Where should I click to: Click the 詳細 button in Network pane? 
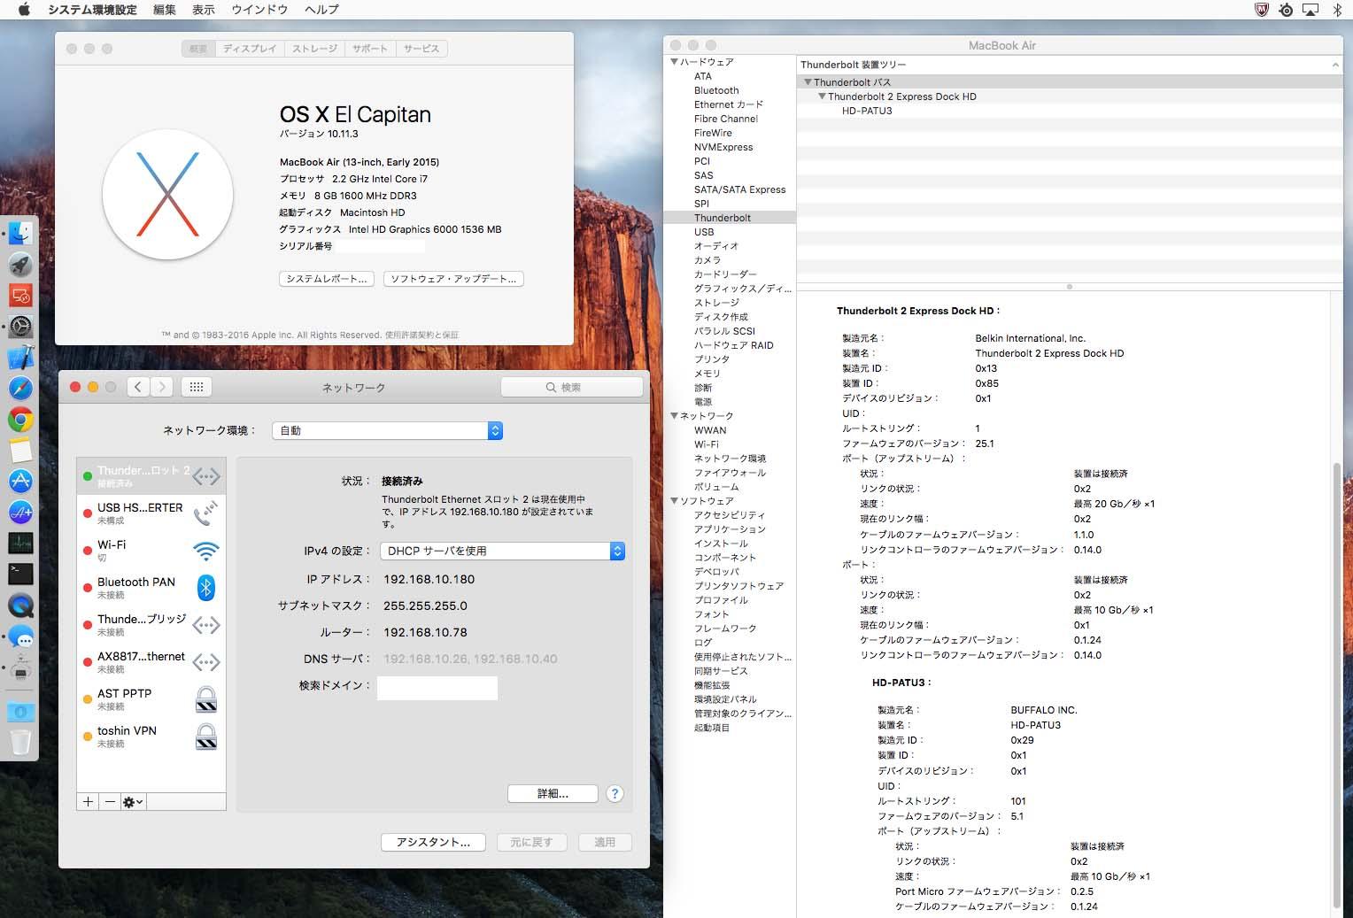click(x=553, y=794)
